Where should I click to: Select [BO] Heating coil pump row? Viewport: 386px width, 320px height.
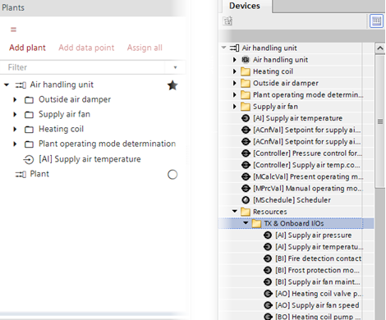click(x=318, y=317)
